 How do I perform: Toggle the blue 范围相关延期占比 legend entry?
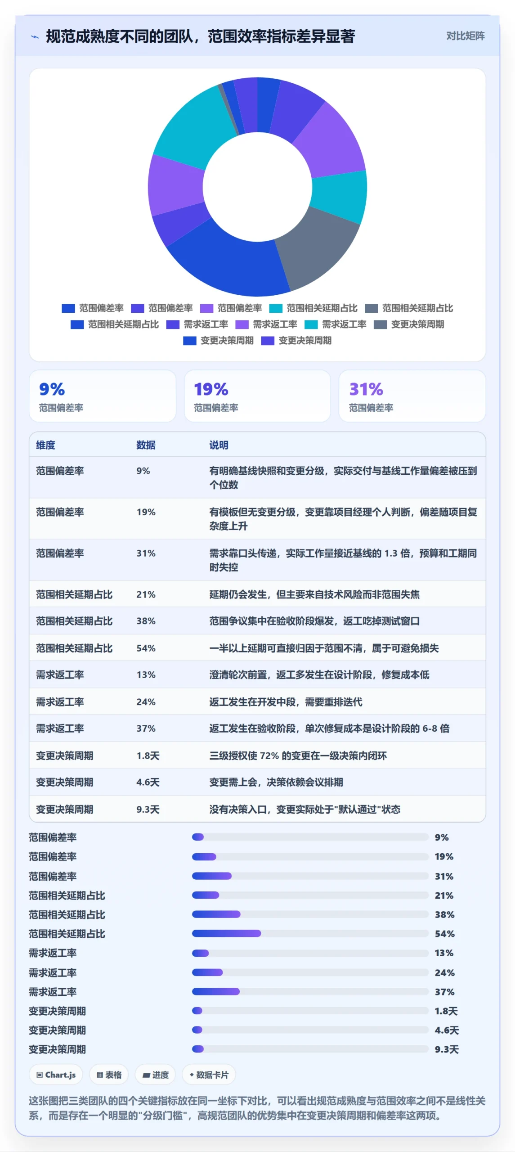coord(115,324)
